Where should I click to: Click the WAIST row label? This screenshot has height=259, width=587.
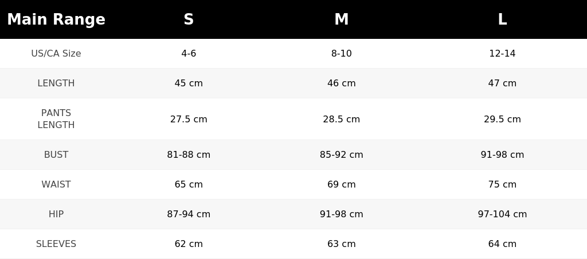(x=56, y=184)
